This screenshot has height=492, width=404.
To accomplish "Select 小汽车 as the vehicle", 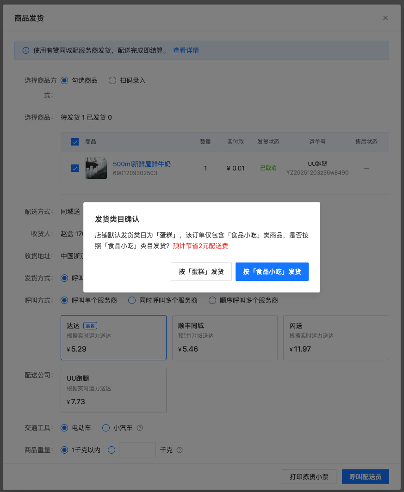I will [x=106, y=428].
